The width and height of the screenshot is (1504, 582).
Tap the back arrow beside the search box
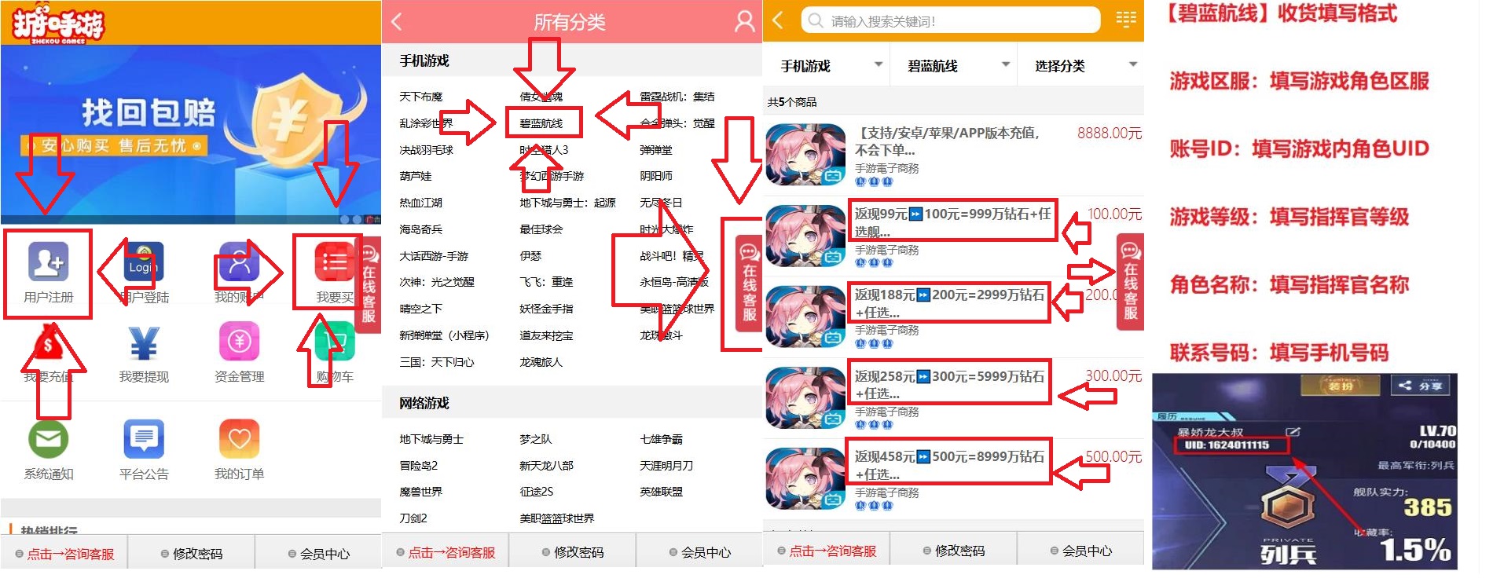click(x=778, y=20)
